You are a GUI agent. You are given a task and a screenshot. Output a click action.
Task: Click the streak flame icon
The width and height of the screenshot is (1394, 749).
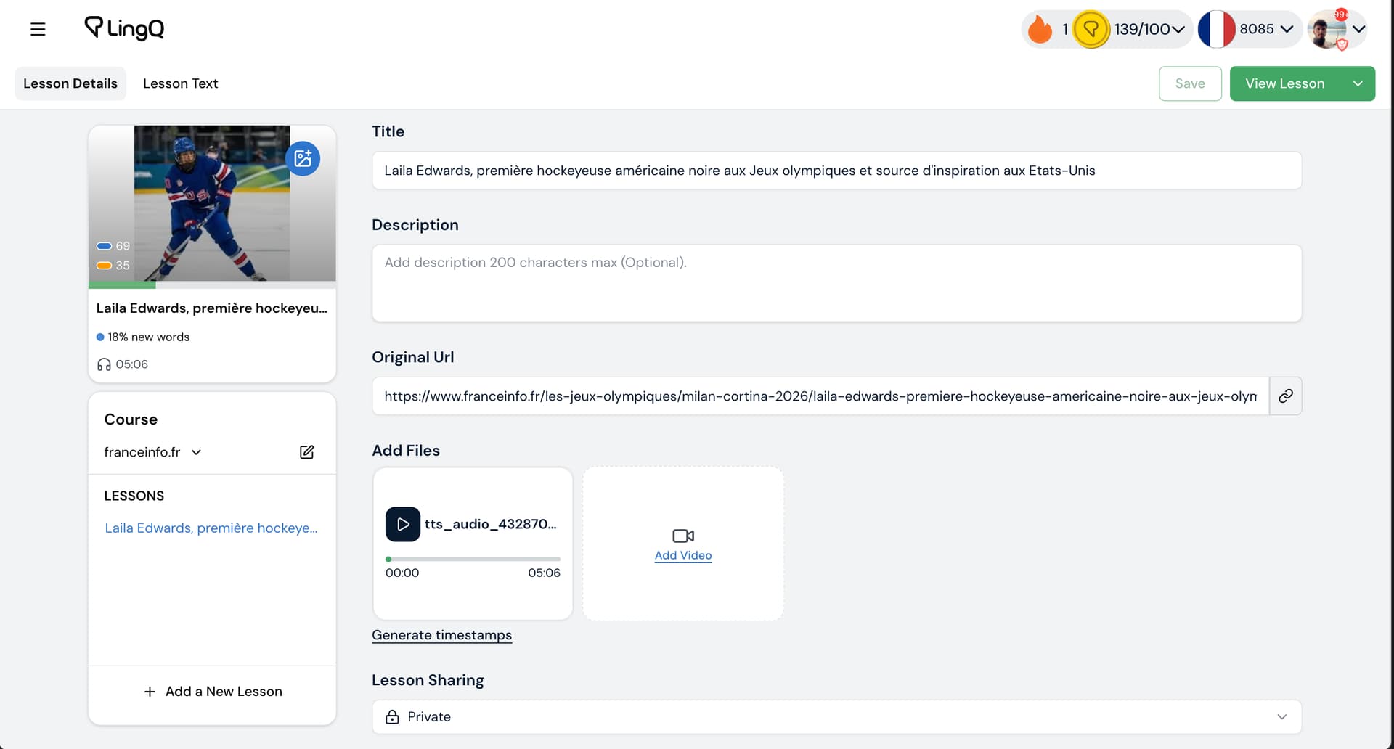tap(1040, 29)
